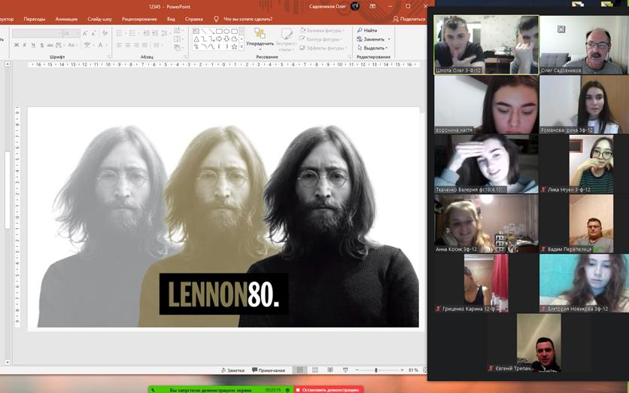Clear all formatting eraser icon
The height and width of the screenshot is (393, 629).
point(105,33)
